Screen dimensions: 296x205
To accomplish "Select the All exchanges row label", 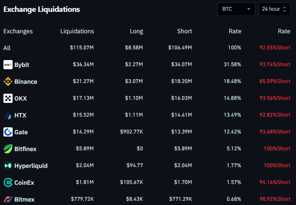I will click(x=7, y=48).
